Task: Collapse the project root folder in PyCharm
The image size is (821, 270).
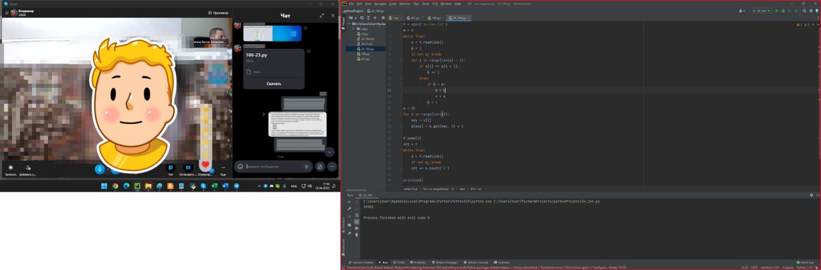Action: (350, 24)
